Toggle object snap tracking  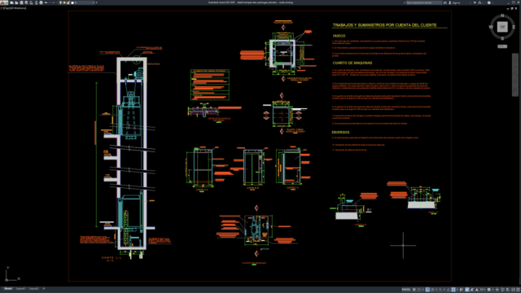tap(449, 290)
